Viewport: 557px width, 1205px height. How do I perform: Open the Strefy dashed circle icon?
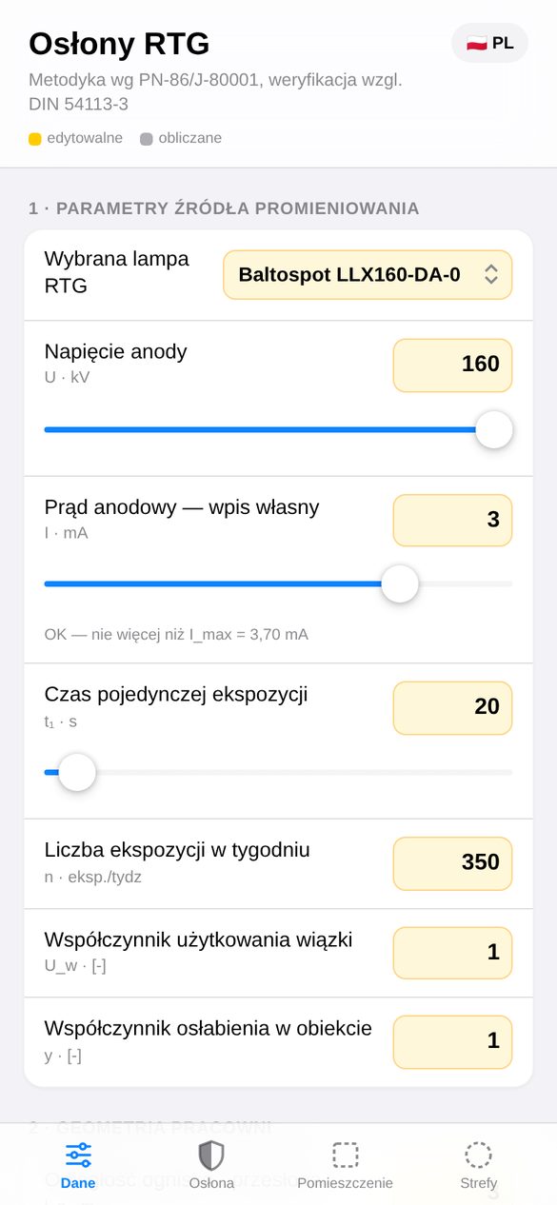tap(478, 1155)
